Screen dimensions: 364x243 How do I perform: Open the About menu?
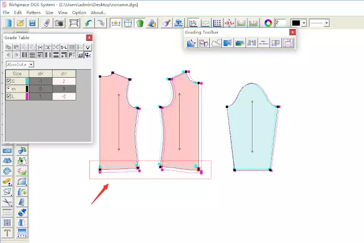[98, 12]
